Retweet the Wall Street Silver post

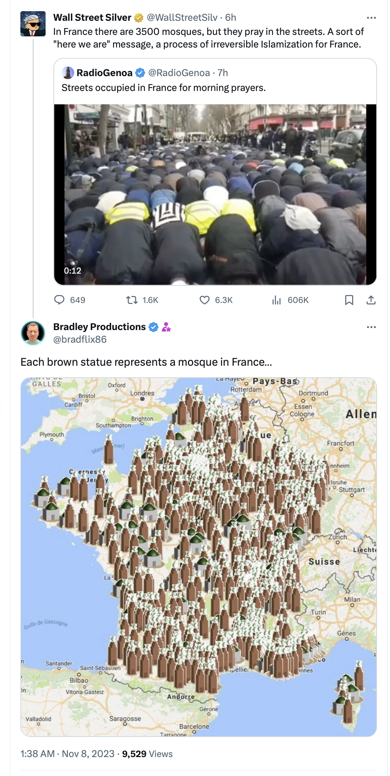click(x=132, y=300)
